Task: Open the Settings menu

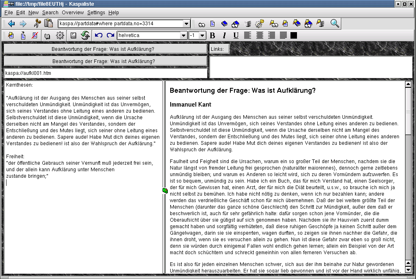Action: tap(96, 13)
